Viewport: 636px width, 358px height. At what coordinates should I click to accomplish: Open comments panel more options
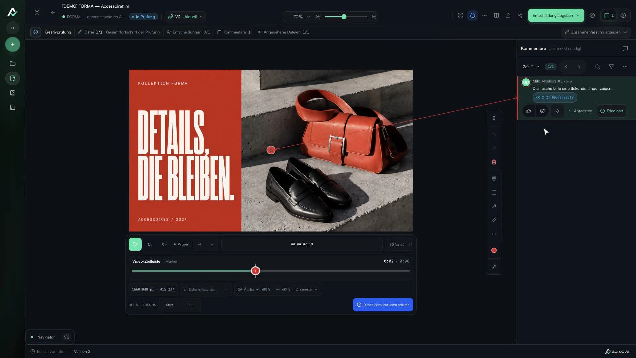click(x=625, y=67)
